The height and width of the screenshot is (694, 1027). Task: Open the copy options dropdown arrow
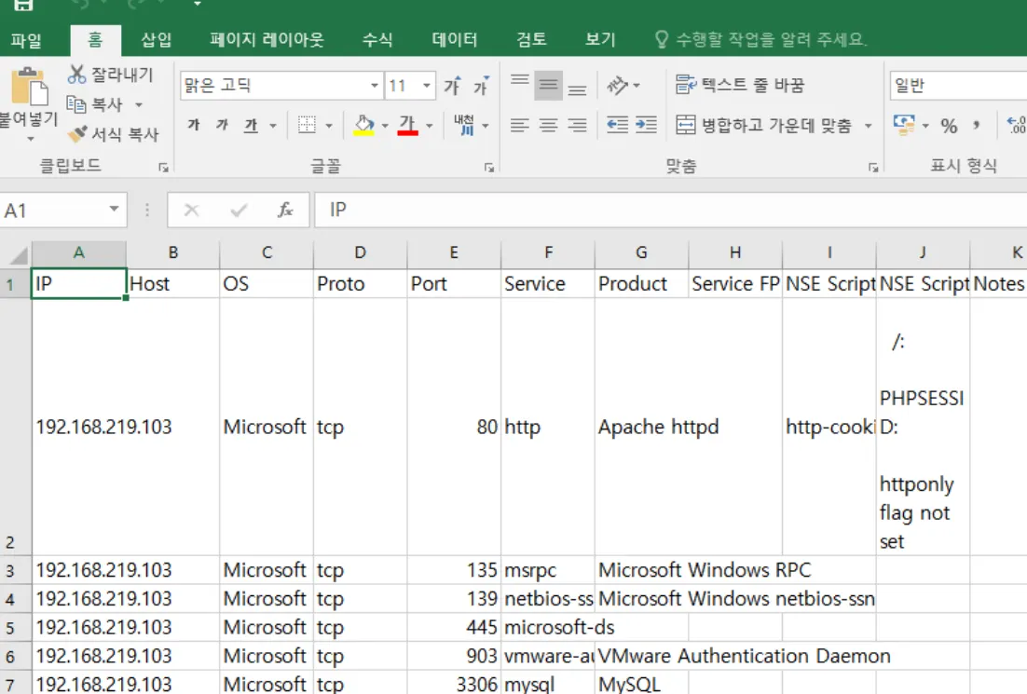pyautogui.click(x=138, y=104)
